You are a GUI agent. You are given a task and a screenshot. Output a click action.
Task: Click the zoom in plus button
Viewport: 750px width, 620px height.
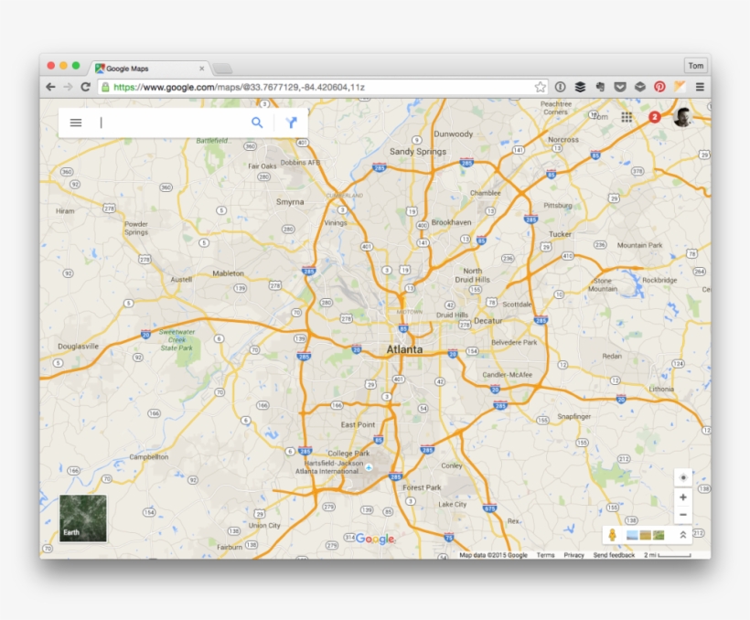(682, 497)
